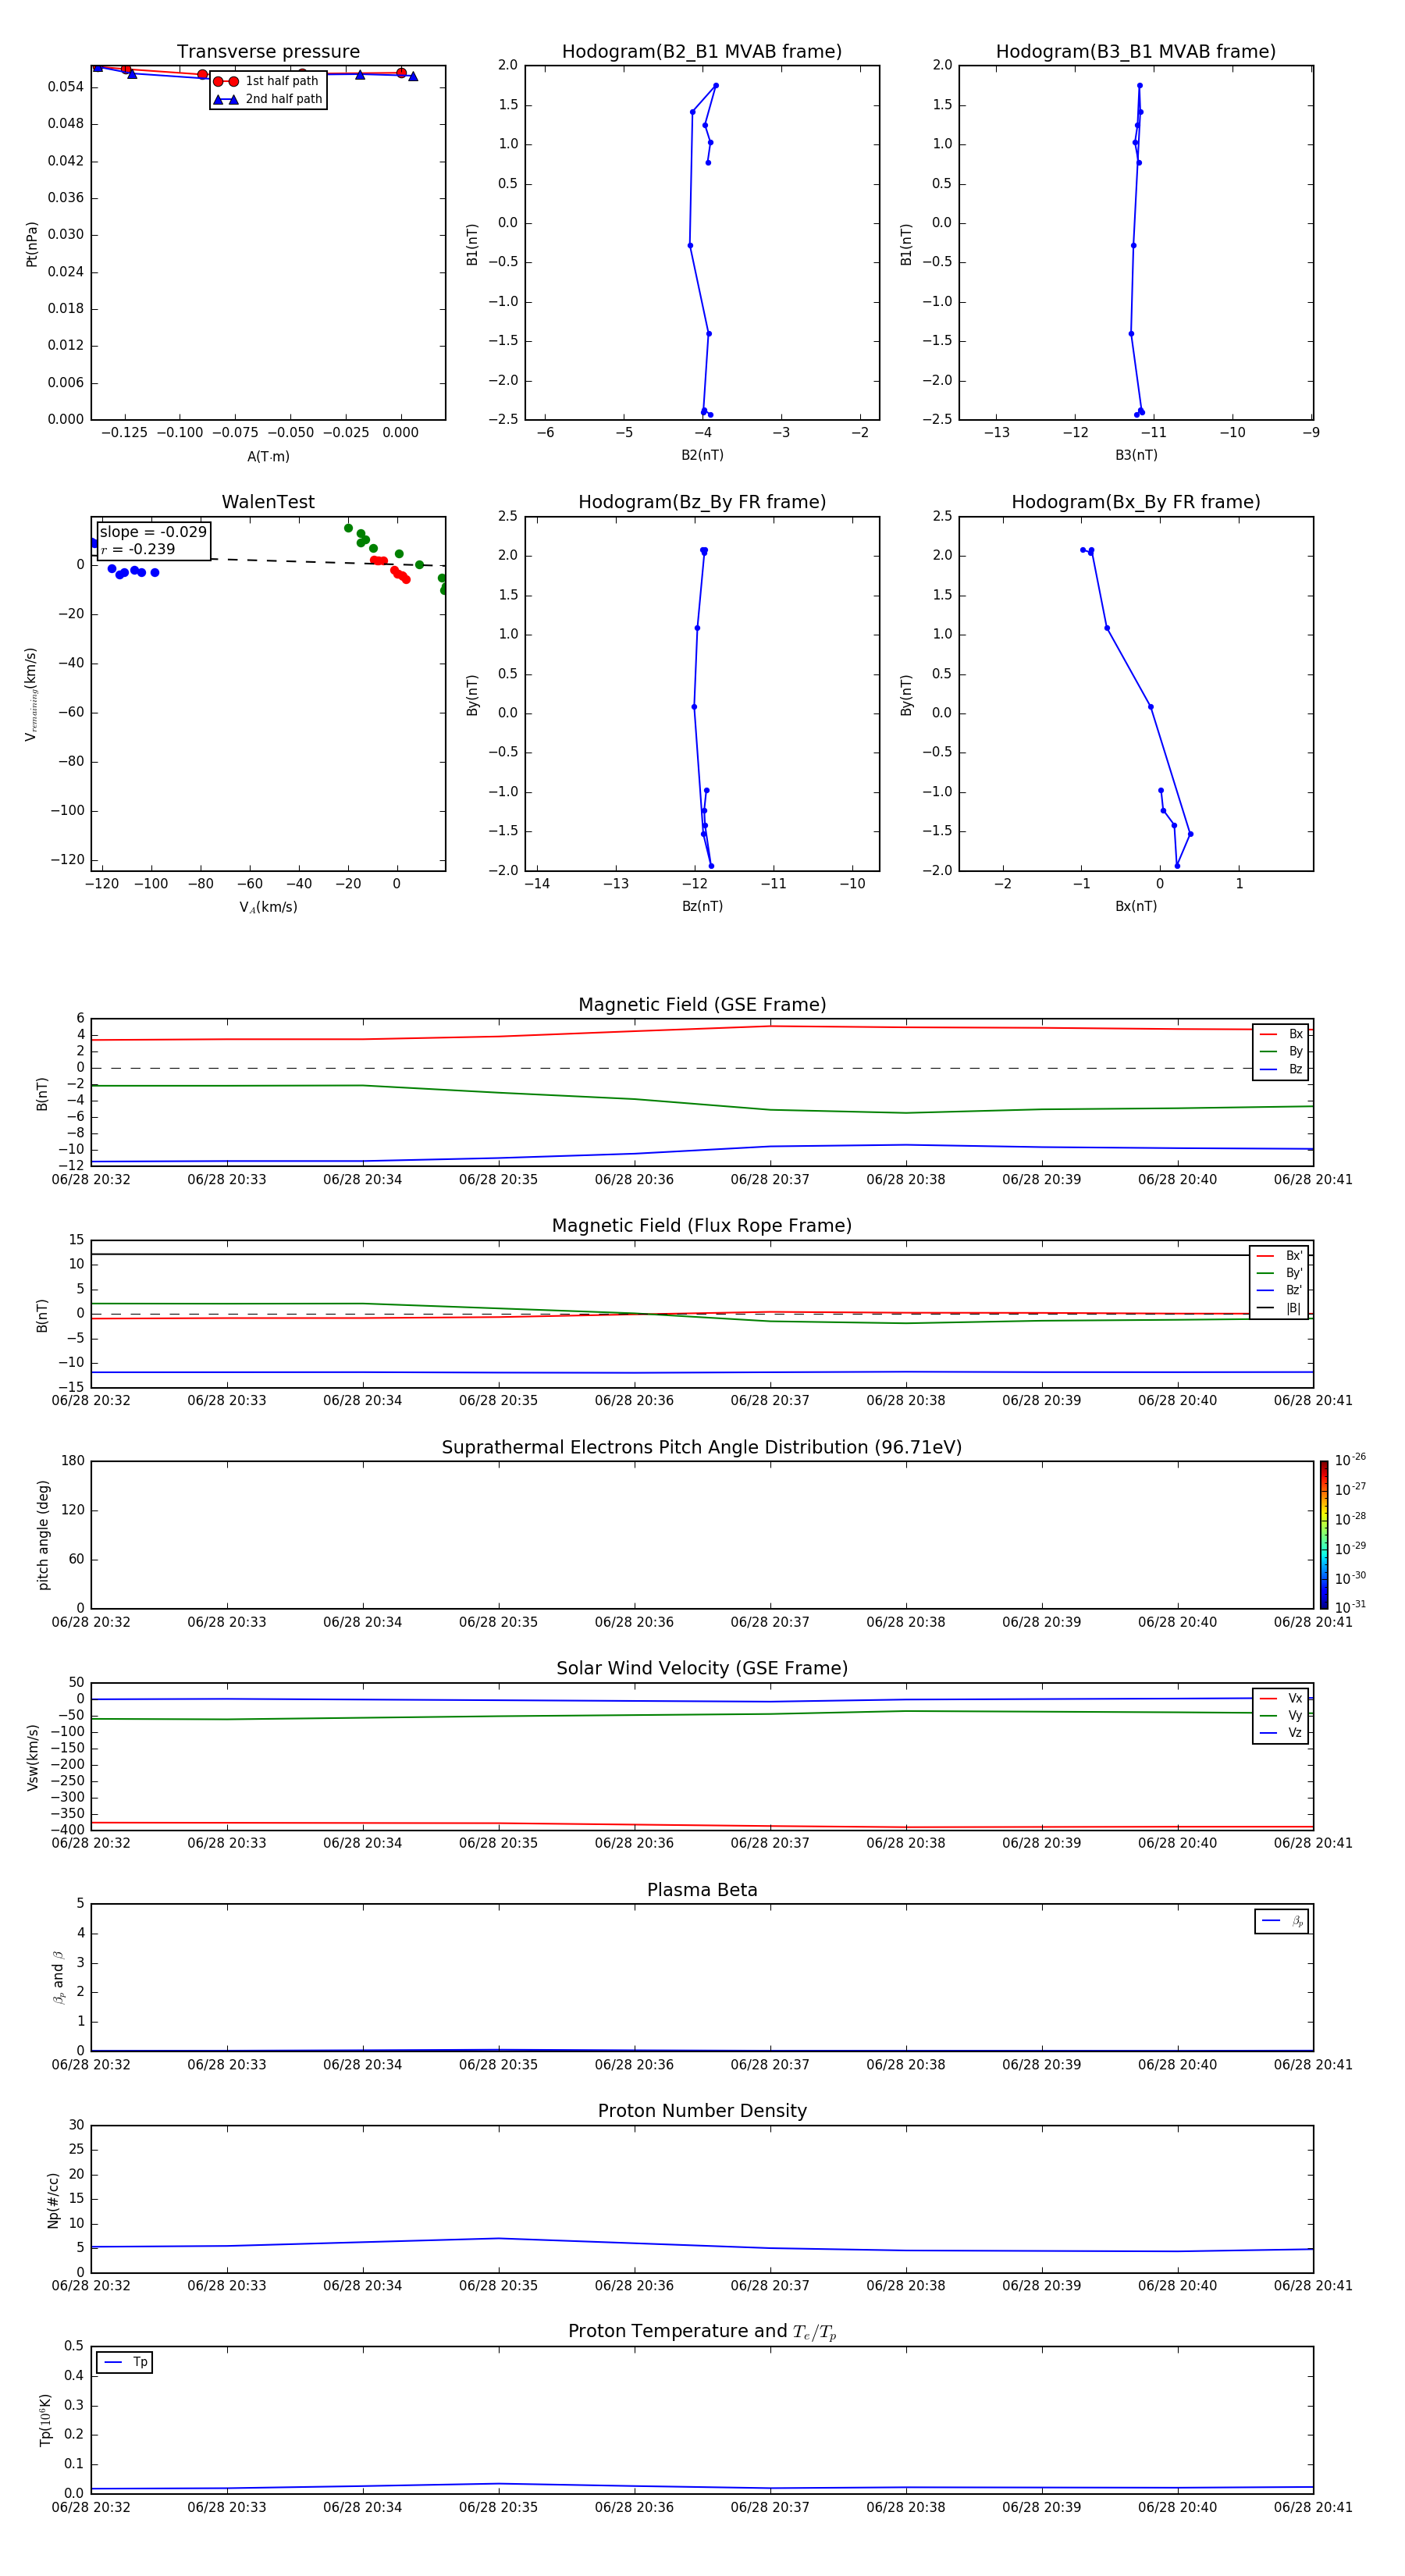
Task: Click the pitch angle colorbar strip
Action: [1324, 1535]
